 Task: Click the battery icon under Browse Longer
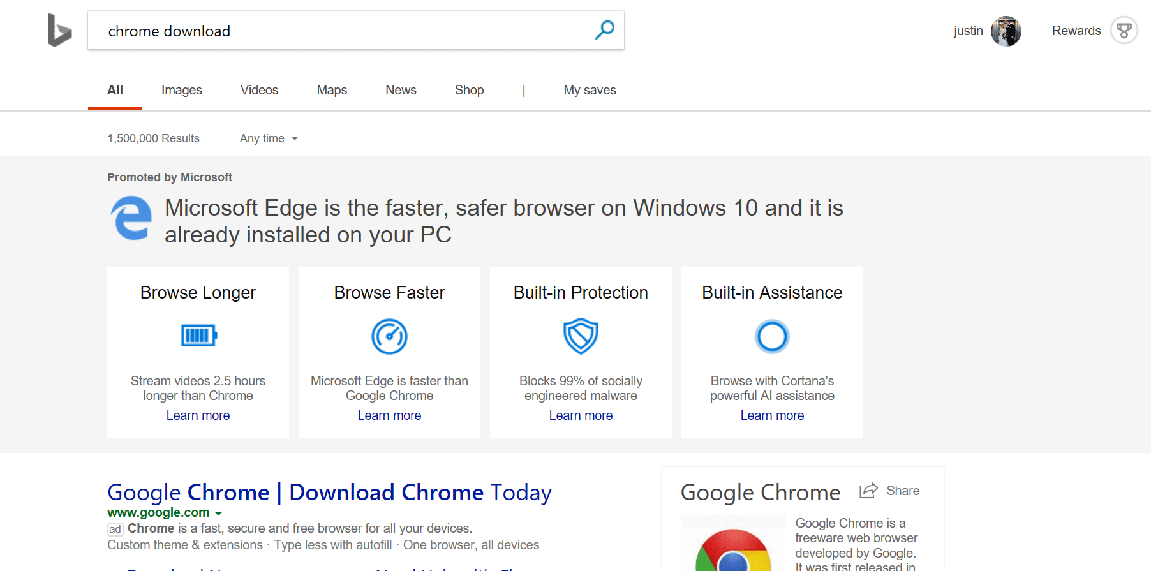point(198,335)
